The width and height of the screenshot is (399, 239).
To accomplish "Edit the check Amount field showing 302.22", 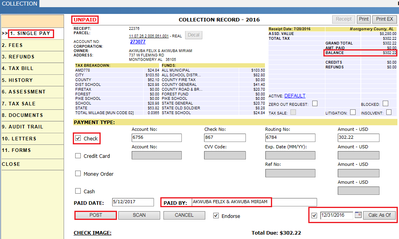I will pyautogui.click(x=358, y=138).
